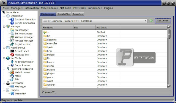Click the Server information question-mark icon
The height and width of the screenshot is (103, 176).
click(12, 23)
